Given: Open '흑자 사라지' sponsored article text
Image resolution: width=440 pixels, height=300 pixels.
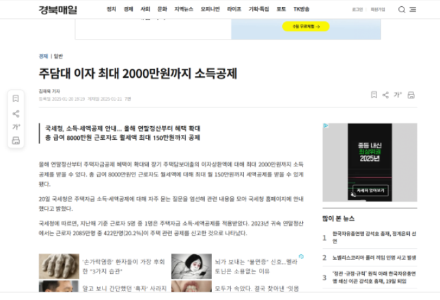Looking at the screenshot, I should tap(124, 288).
